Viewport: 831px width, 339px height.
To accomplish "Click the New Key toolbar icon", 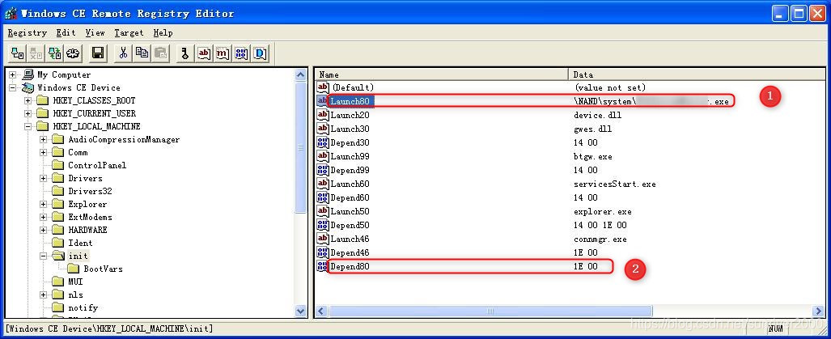I will [x=185, y=53].
